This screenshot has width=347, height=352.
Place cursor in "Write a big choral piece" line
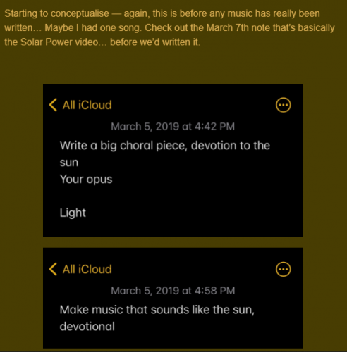tap(123, 146)
